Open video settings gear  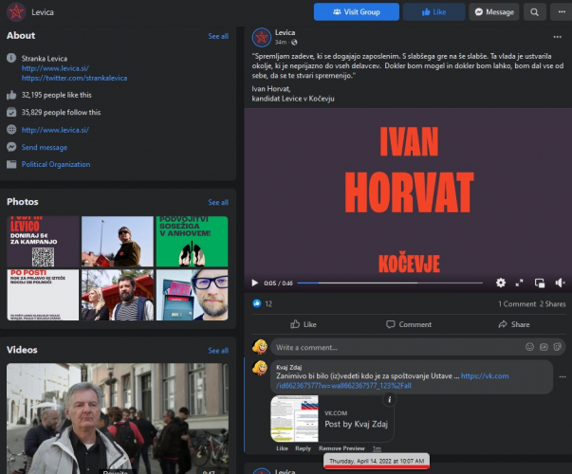click(501, 283)
